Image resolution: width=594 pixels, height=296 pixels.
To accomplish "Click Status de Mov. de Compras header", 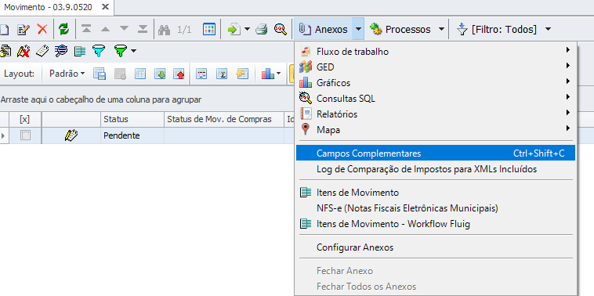I will click(224, 119).
